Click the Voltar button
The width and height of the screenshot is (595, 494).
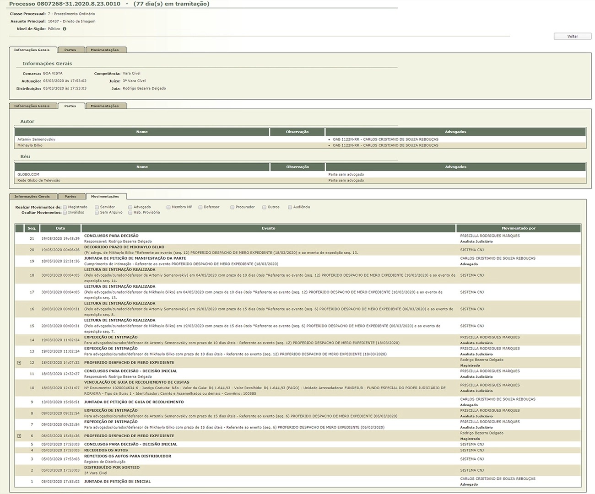(x=573, y=36)
